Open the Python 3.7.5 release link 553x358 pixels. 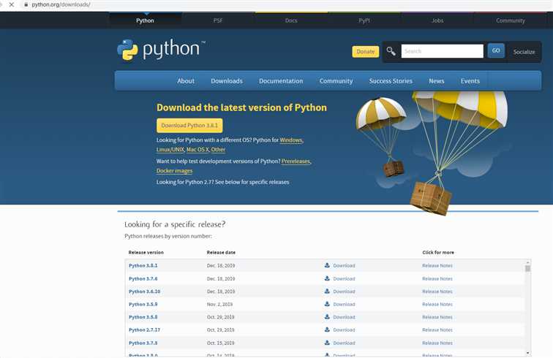143,343
